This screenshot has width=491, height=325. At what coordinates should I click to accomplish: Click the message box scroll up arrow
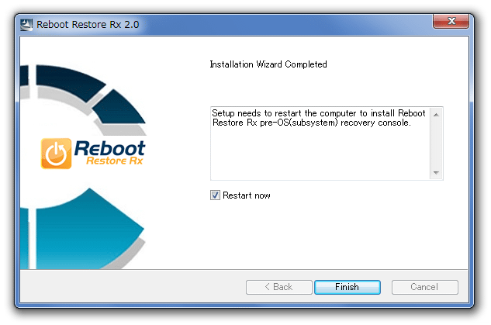[436, 115]
